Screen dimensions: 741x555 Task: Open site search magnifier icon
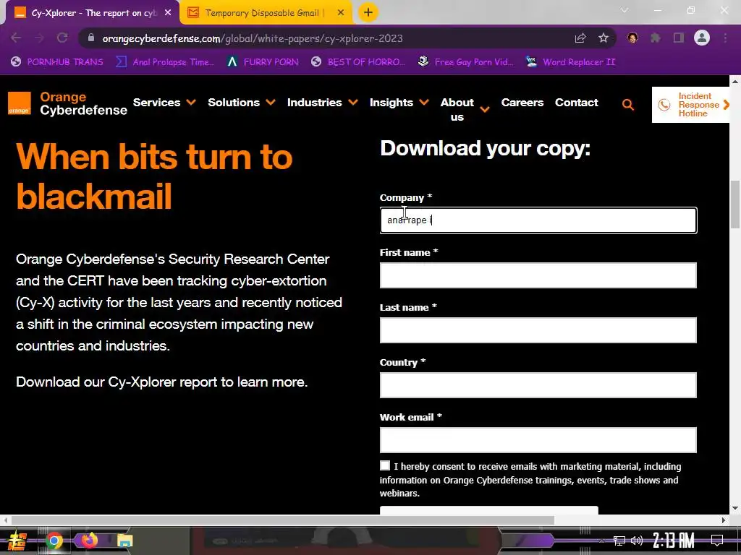pyautogui.click(x=628, y=105)
